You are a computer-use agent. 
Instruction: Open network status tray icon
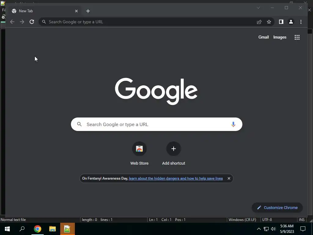point(266,229)
